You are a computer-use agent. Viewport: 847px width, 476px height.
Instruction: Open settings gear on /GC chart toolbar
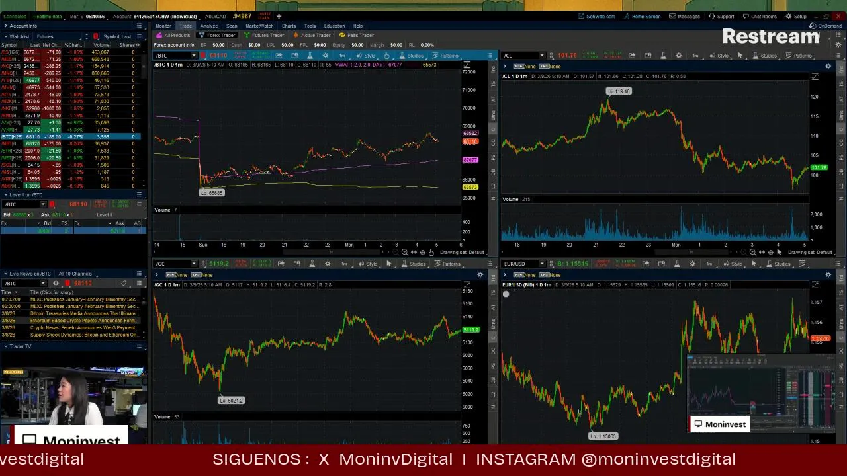click(x=328, y=264)
